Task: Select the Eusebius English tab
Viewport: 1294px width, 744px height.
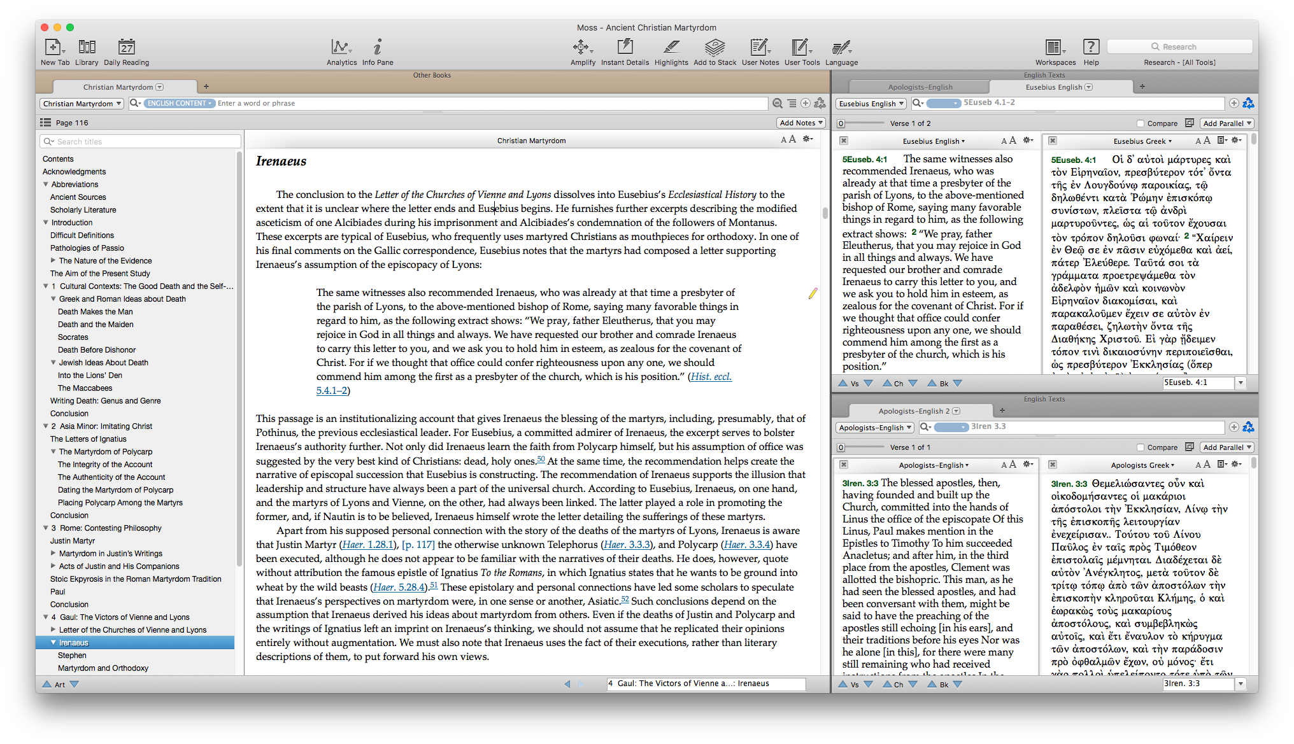Action: [x=1060, y=87]
